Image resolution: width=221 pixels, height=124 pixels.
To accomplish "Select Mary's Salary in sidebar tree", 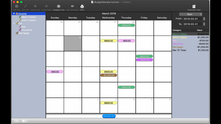I will tap(29, 17).
